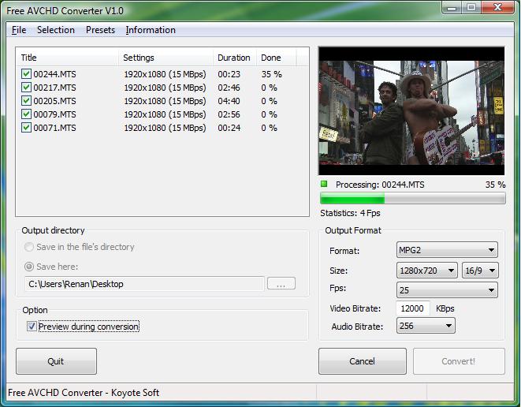Click the green processing status indicator
The height and width of the screenshot is (407, 521).
click(x=324, y=185)
